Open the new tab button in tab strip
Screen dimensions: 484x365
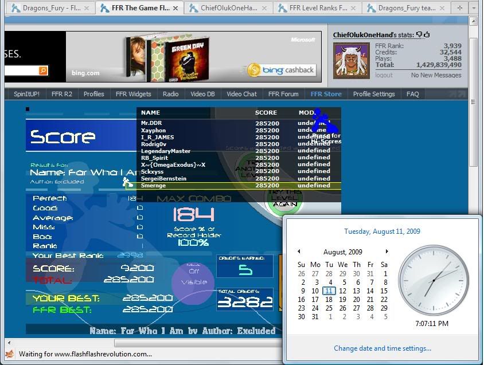[459, 8]
